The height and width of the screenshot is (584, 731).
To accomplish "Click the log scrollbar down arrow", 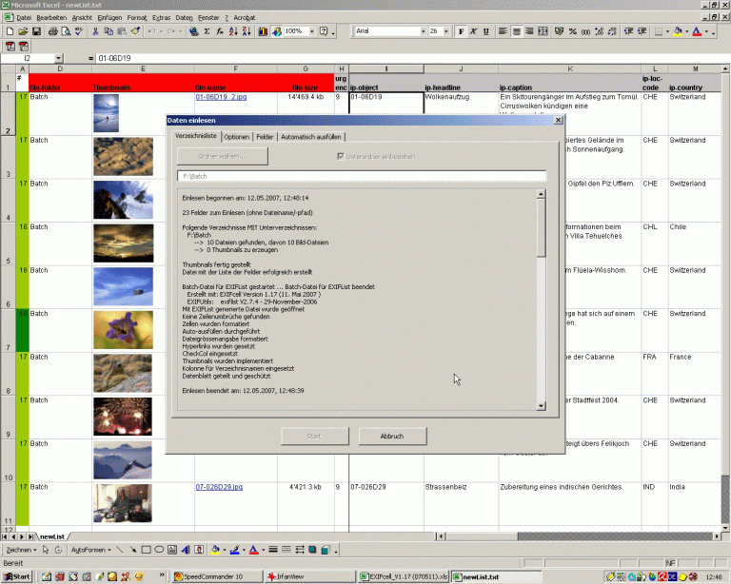I will coord(541,406).
